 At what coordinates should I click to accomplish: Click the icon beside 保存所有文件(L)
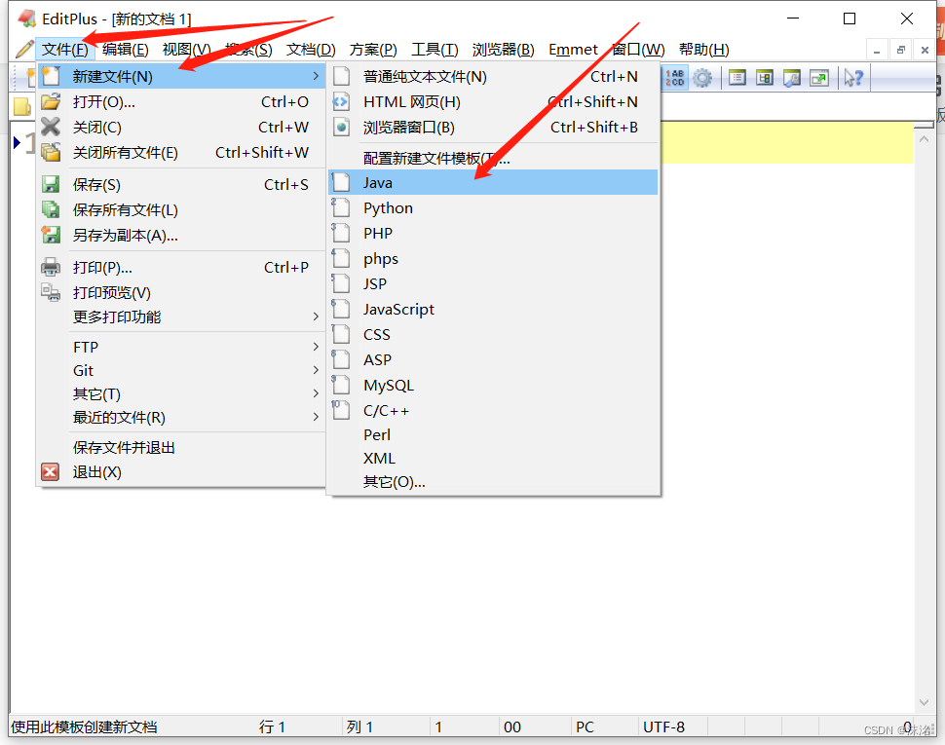point(51,209)
